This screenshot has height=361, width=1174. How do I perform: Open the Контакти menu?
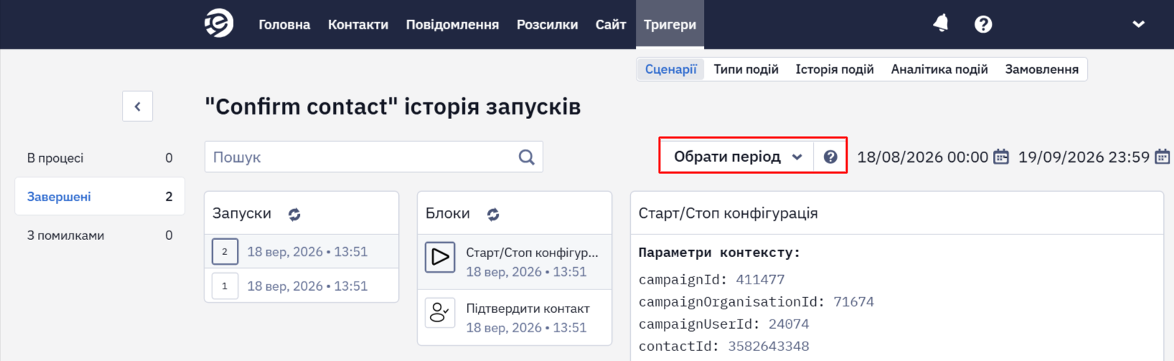tap(358, 24)
